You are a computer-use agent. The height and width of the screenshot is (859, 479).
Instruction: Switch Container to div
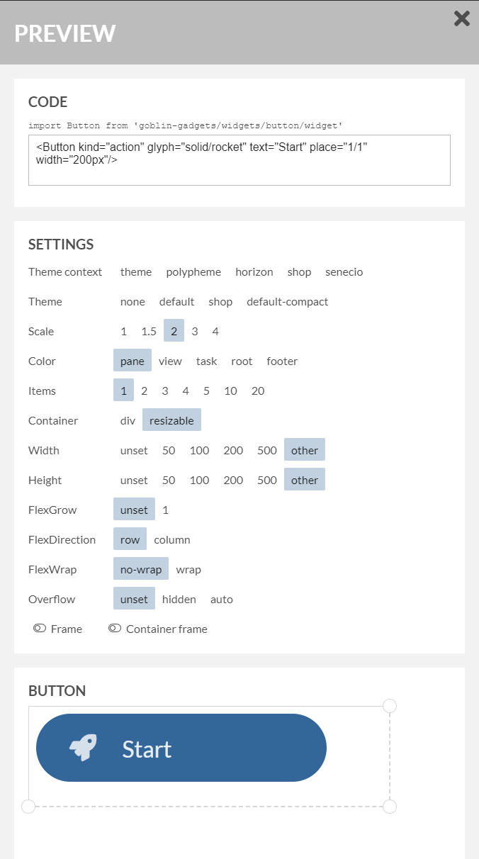(x=128, y=421)
